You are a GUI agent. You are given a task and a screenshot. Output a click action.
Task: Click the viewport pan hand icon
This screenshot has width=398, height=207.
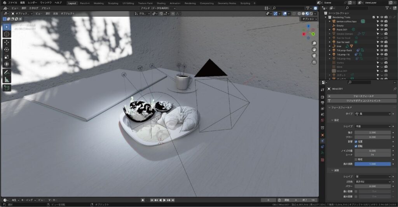coord(314,50)
